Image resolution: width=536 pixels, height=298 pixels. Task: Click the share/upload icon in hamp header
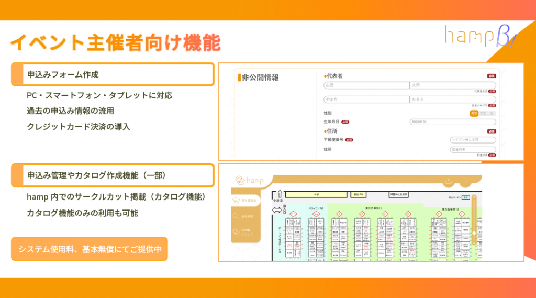(448, 181)
